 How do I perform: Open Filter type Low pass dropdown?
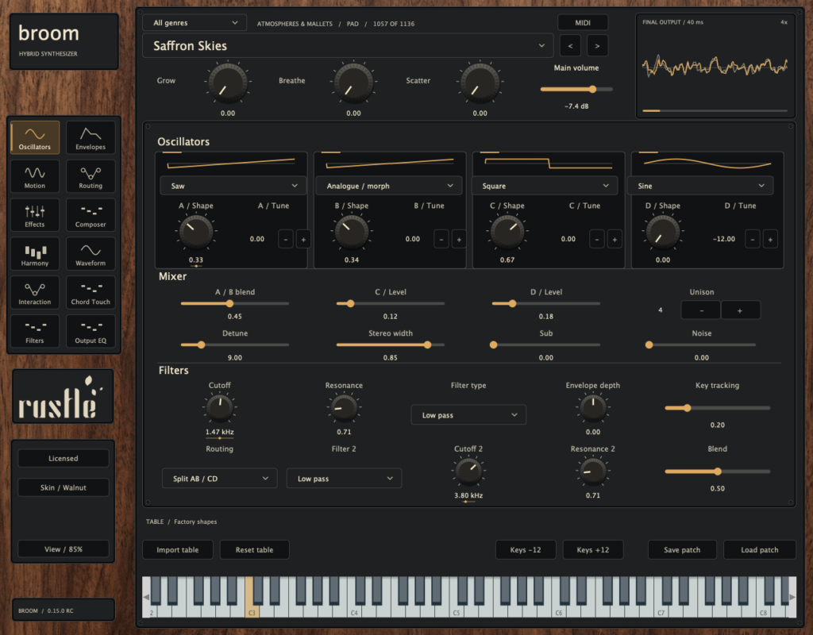[x=468, y=414]
